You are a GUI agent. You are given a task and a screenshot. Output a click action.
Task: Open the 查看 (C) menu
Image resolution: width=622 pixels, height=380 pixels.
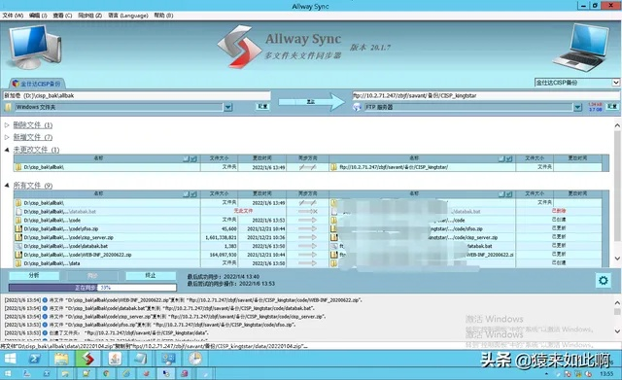(x=62, y=16)
